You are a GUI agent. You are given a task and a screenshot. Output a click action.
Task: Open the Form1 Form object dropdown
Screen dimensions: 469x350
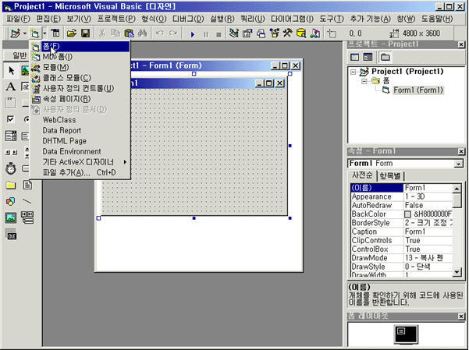[458, 164]
